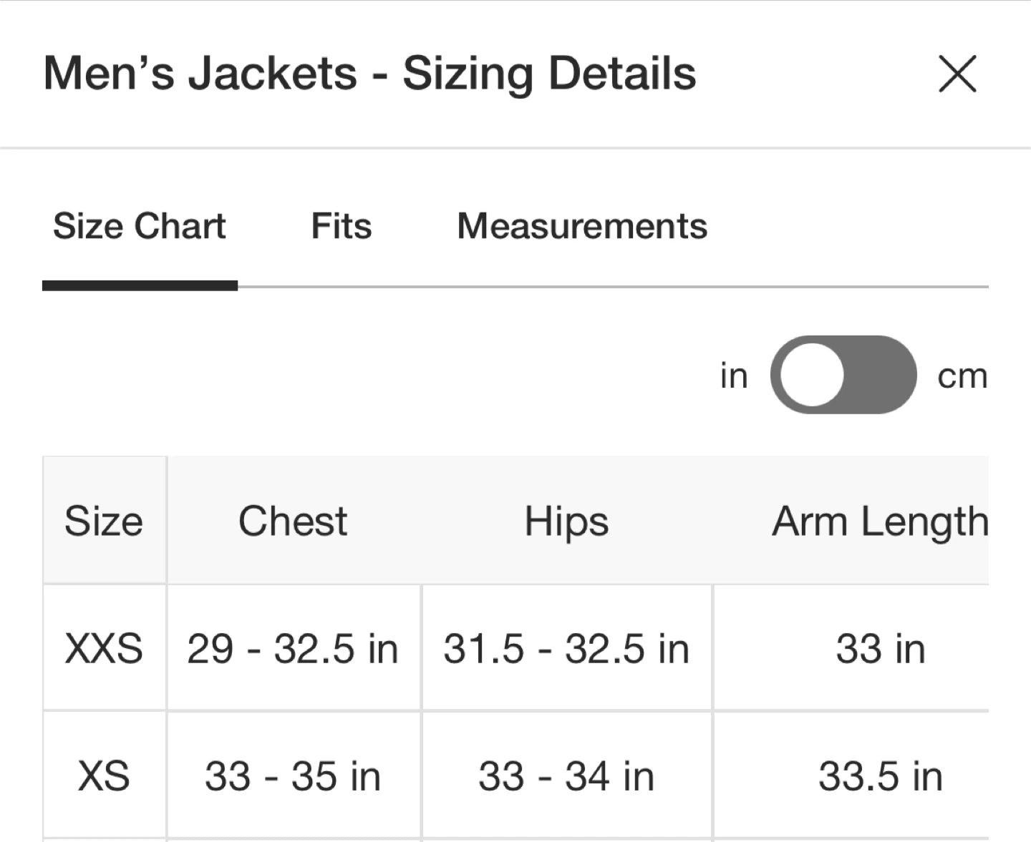Open the Measurements tab
The image size is (1031, 842).
tap(582, 226)
